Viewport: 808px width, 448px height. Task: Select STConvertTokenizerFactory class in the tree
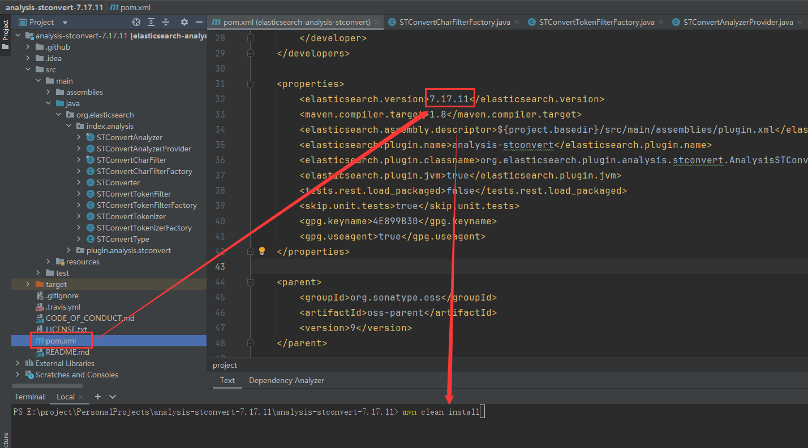pyautogui.click(x=144, y=228)
